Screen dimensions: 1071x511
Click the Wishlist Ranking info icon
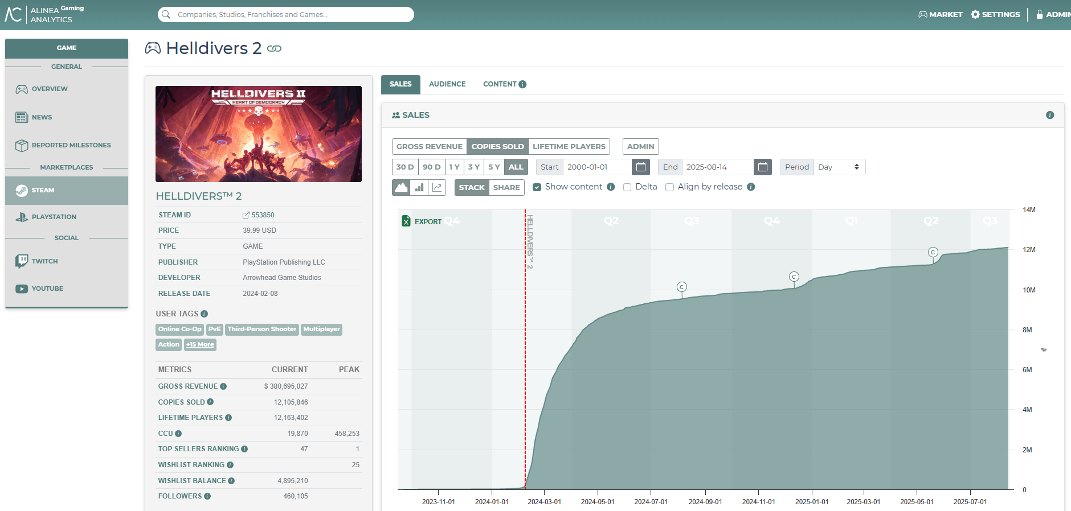[x=230, y=465]
